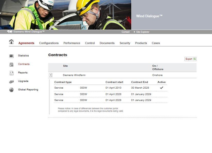212x153 pixels.
Task: Switch to the Configurations tab
Action: point(49,43)
